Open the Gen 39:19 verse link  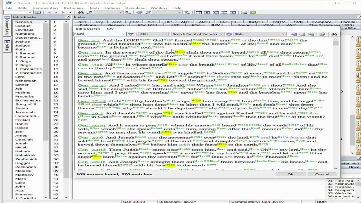click(91, 125)
